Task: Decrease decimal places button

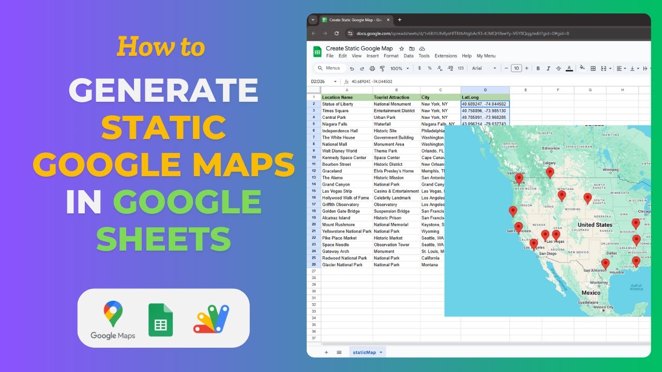Action: pyautogui.click(x=440, y=68)
